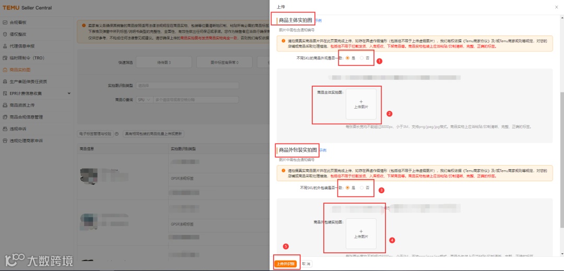Click the first GPSR法规标签 table cell

(x=182, y=178)
